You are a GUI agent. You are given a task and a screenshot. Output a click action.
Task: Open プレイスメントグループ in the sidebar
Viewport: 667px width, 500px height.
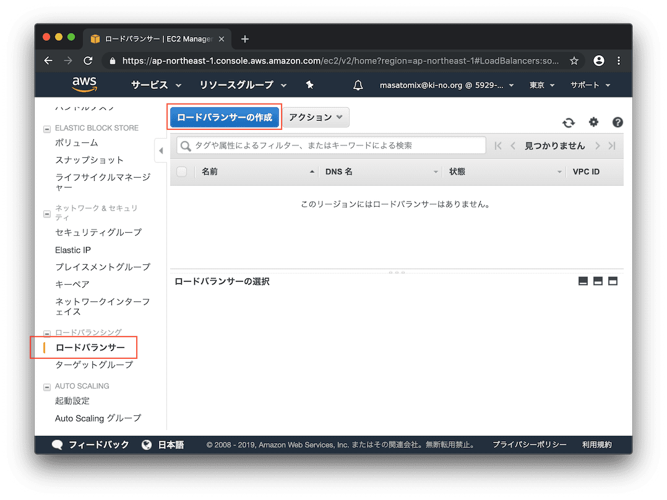coord(103,267)
